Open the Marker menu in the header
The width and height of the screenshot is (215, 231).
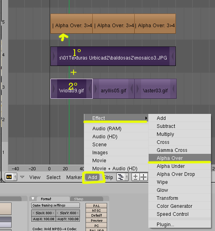coord(74,177)
